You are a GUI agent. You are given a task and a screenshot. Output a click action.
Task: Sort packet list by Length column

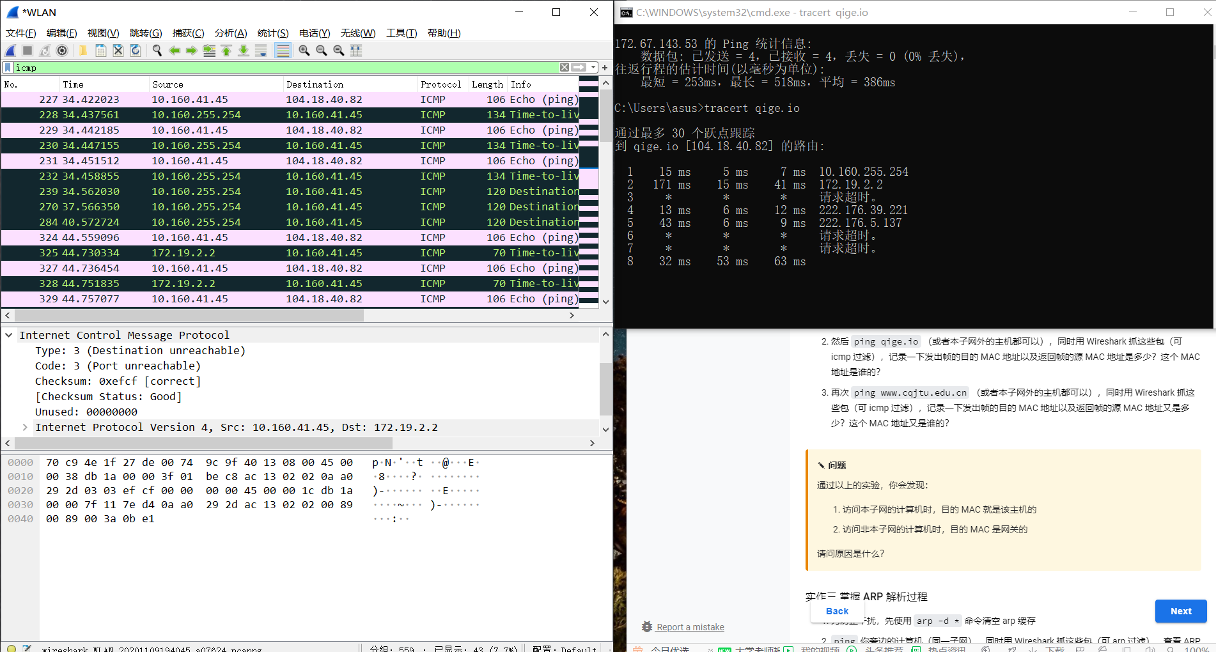(488, 84)
